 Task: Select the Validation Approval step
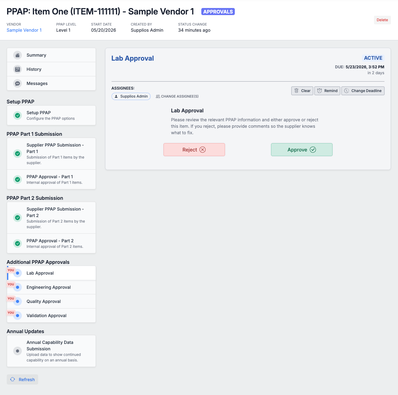(51, 316)
